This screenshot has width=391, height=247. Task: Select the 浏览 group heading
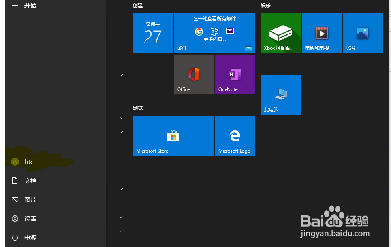point(138,108)
